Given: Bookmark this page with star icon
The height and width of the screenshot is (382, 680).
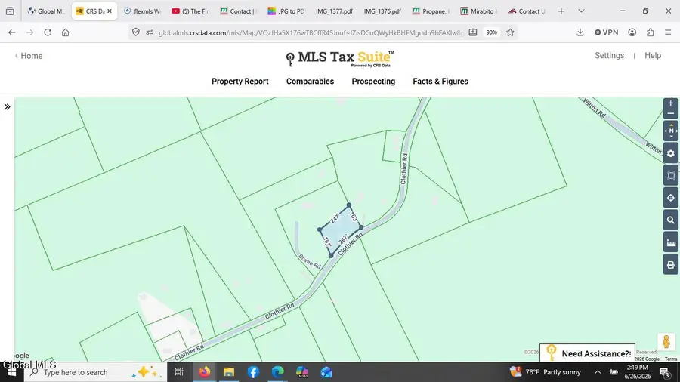Looking at the screenshot, I should coord(510,32).
